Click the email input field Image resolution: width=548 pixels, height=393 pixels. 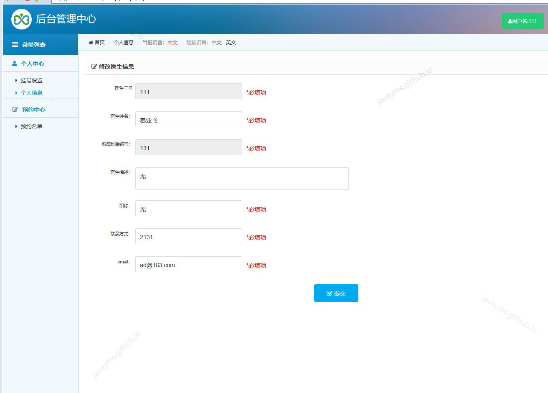click(x=188, y=264)
